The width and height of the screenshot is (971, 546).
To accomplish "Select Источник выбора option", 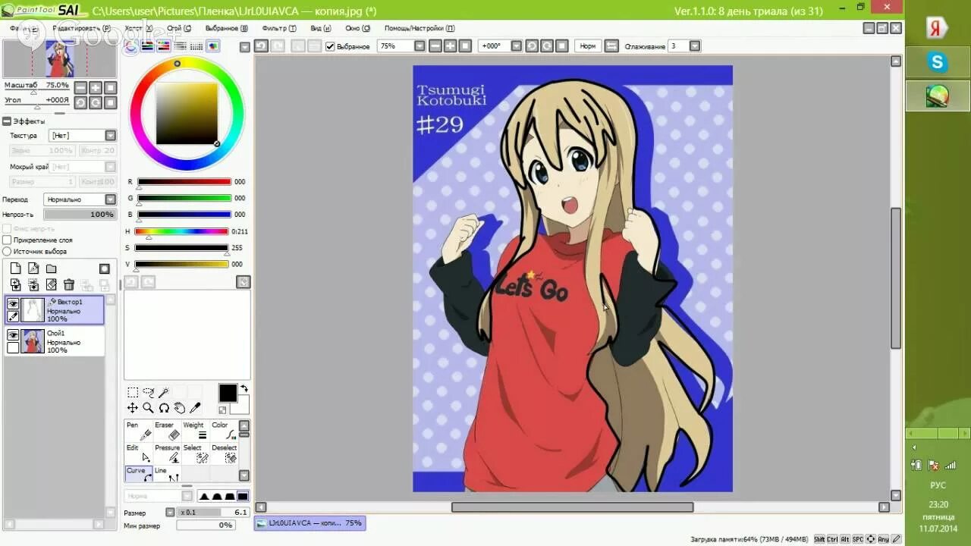I will point(7,251).
